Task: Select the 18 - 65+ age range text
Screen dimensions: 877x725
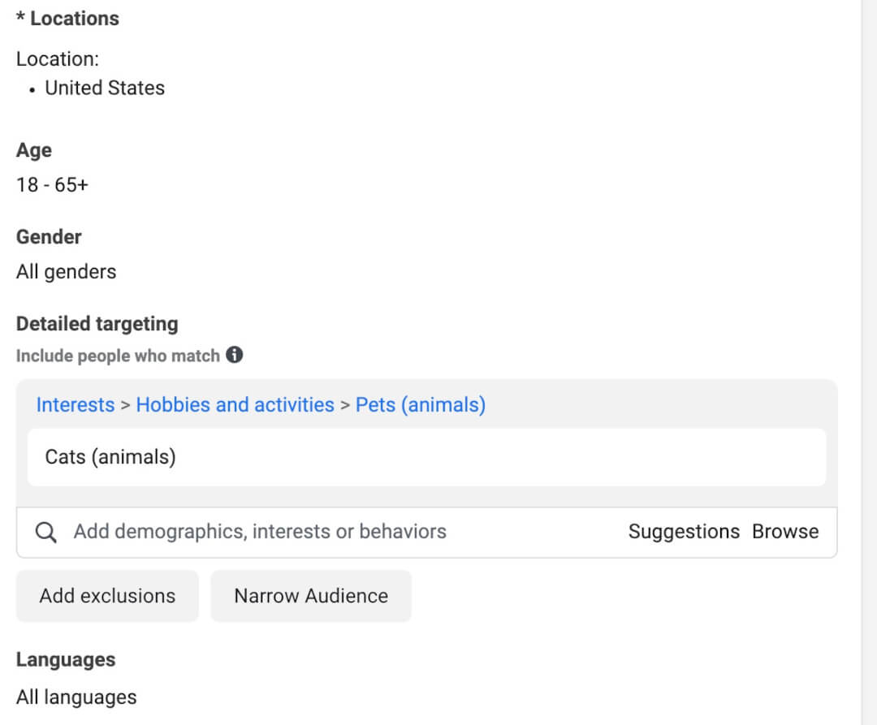Action: [x=53, y=184]
